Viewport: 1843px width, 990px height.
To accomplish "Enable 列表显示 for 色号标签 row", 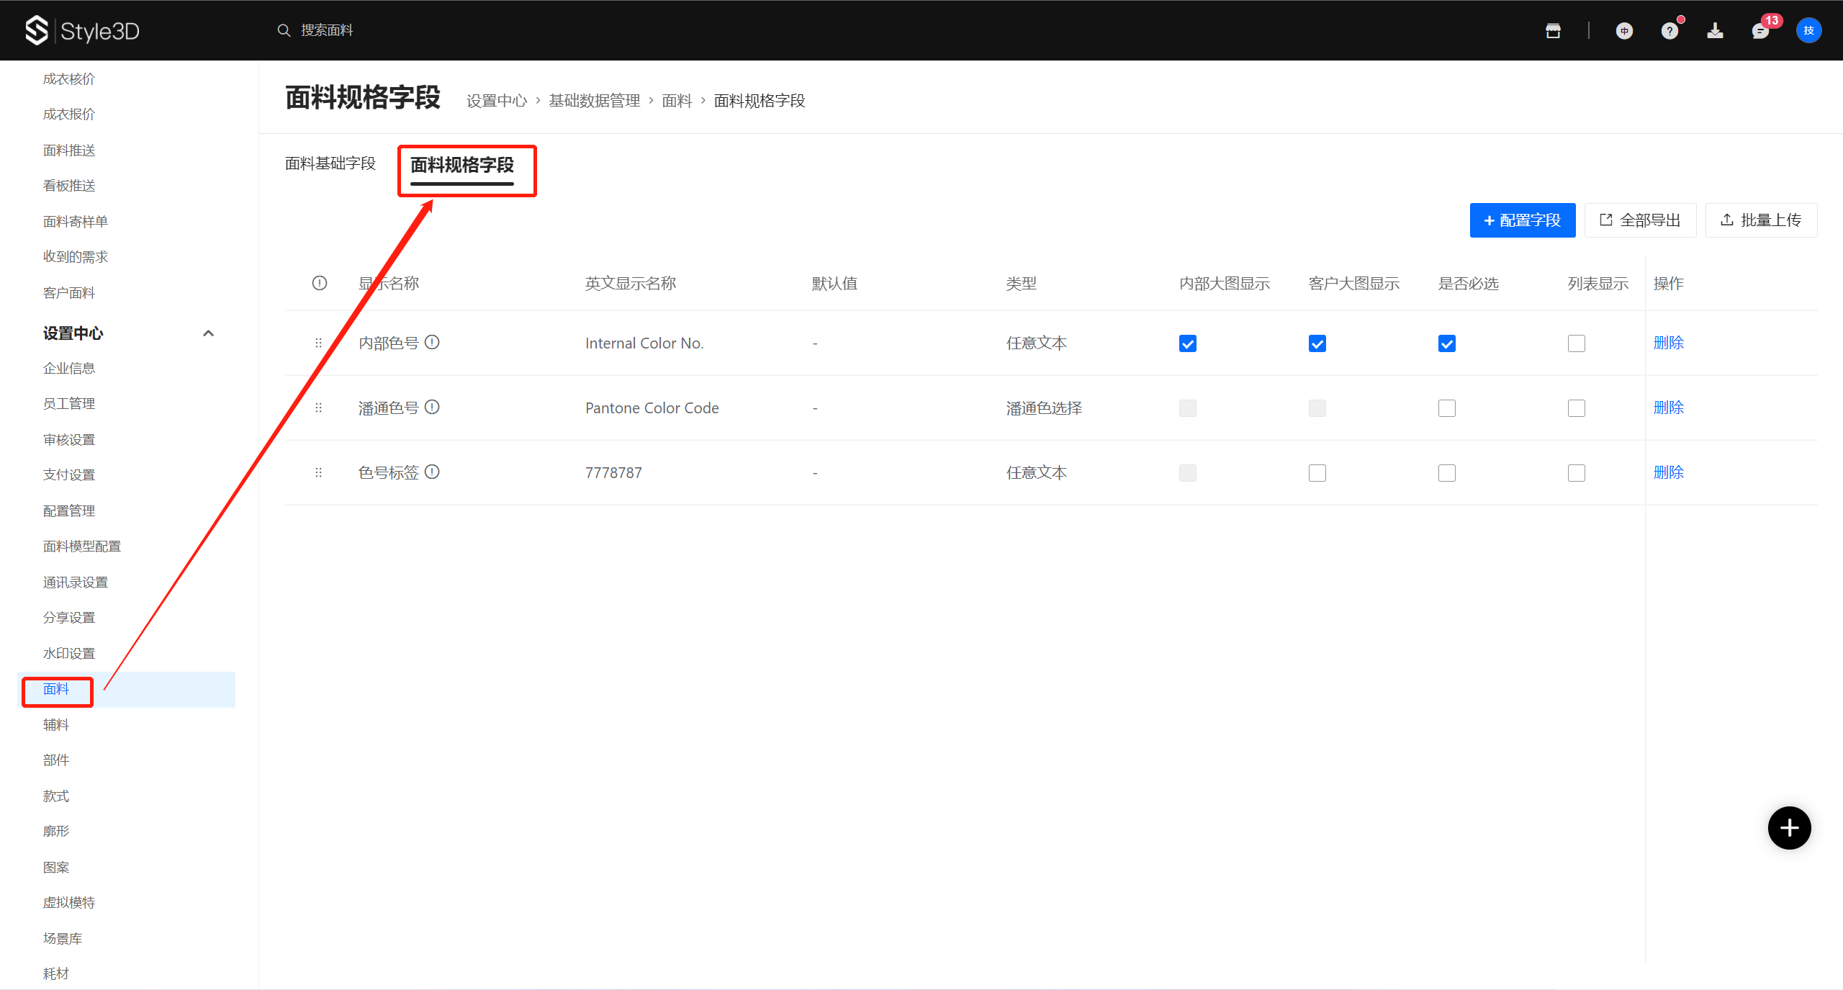I will coord(1577,473).
